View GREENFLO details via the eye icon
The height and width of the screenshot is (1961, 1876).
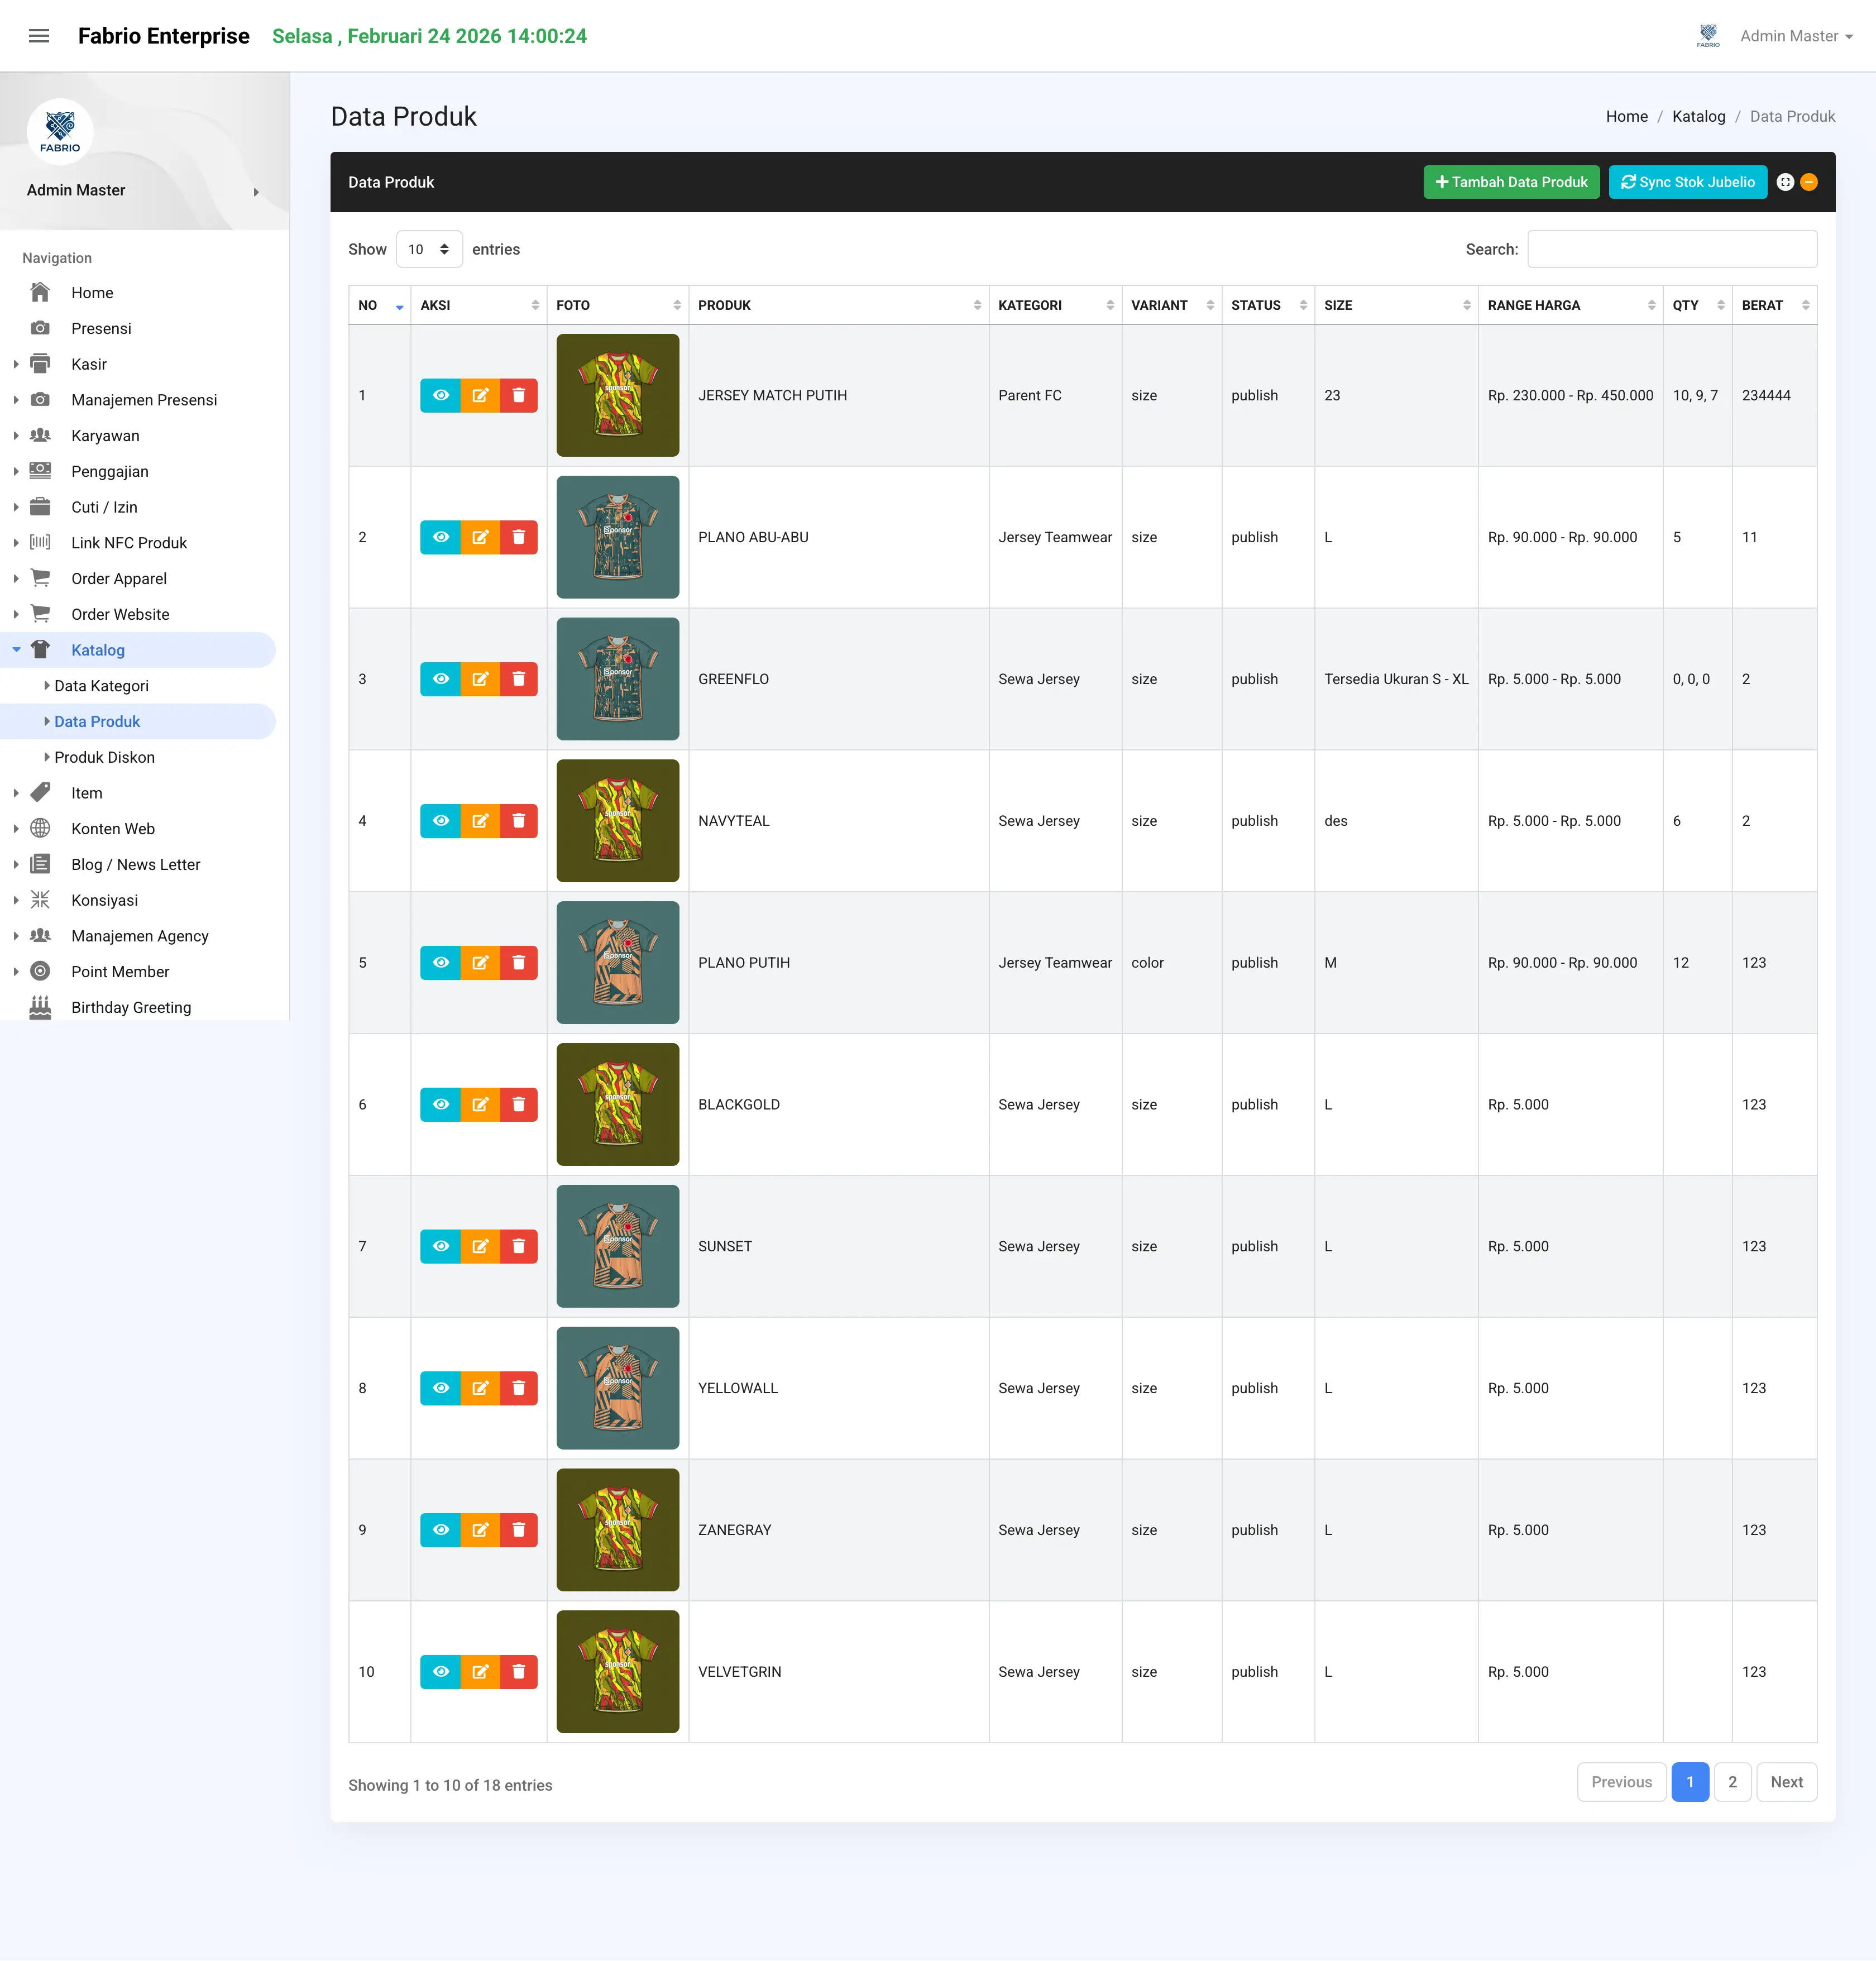coord(441,679)
